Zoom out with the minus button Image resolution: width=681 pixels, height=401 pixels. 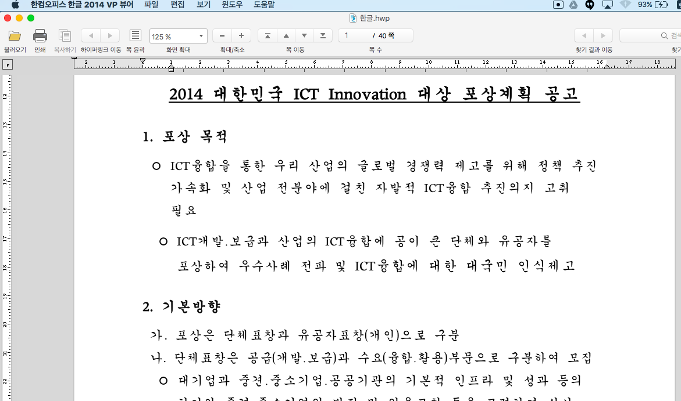pyautogui.click(x=222, y=35)
